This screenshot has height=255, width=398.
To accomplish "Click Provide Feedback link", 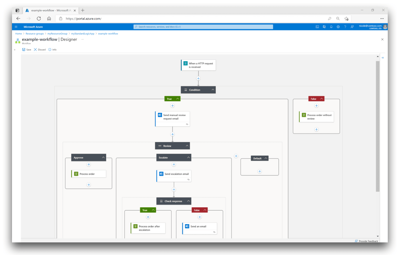I will point(368,241).
